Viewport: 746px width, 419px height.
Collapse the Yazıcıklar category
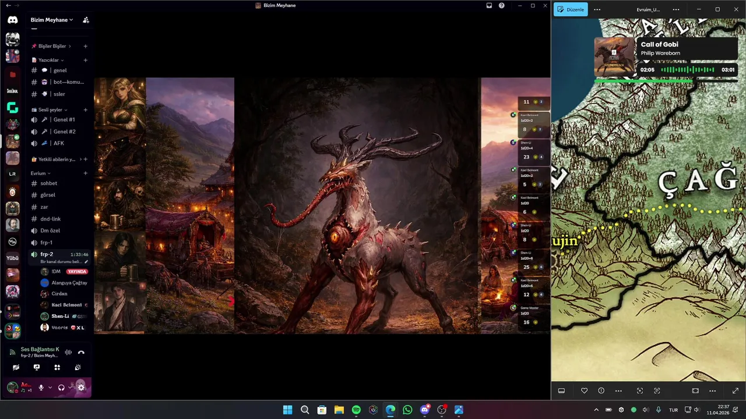48,60
